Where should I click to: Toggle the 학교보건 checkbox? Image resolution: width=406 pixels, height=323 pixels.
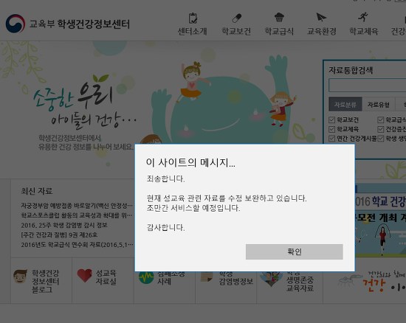click(x=331, y=119)
